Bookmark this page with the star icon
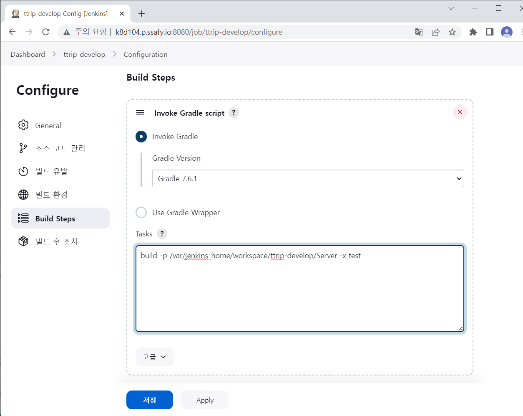 [452, 32]
